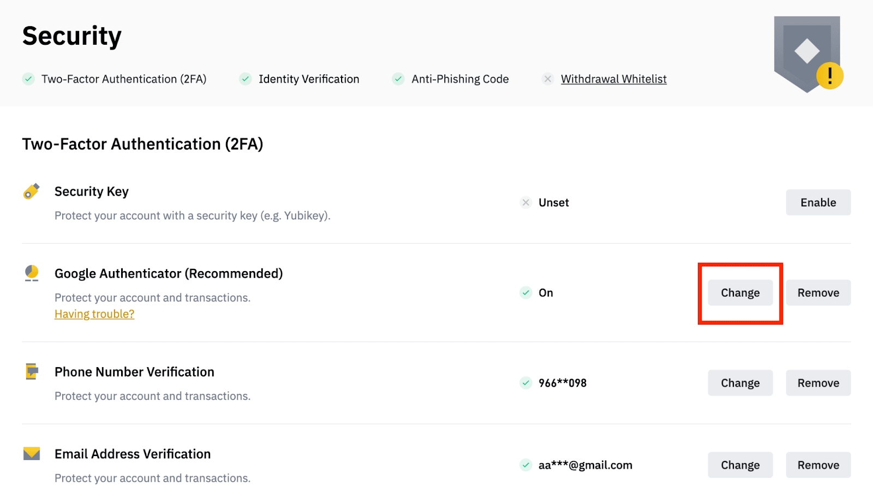873x503 pixels.
Task: Click the Anti-Phishing Code check icon
Action: pyautogui.click(x=398, y=79)
